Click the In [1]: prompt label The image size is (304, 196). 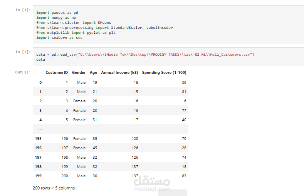tap(23, 10)
